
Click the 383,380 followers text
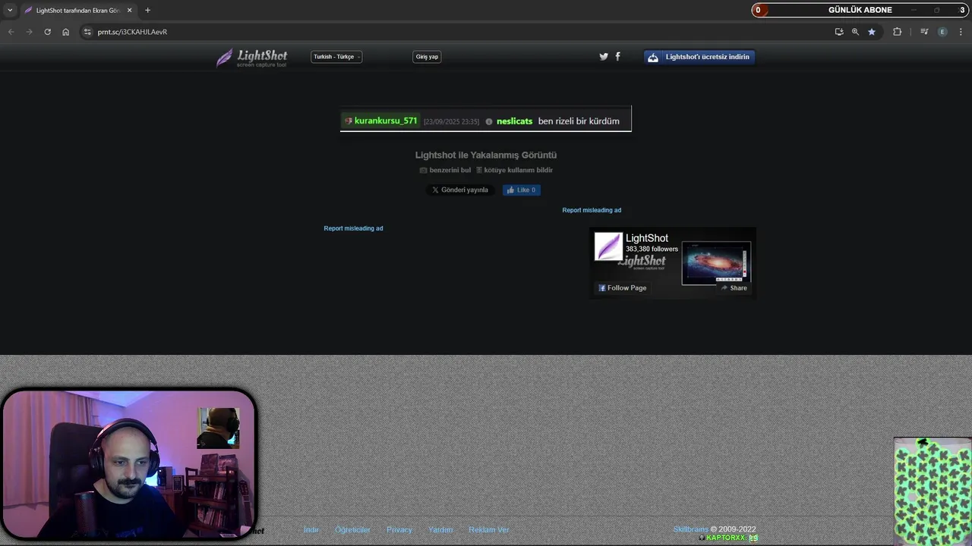pos(652,249)
